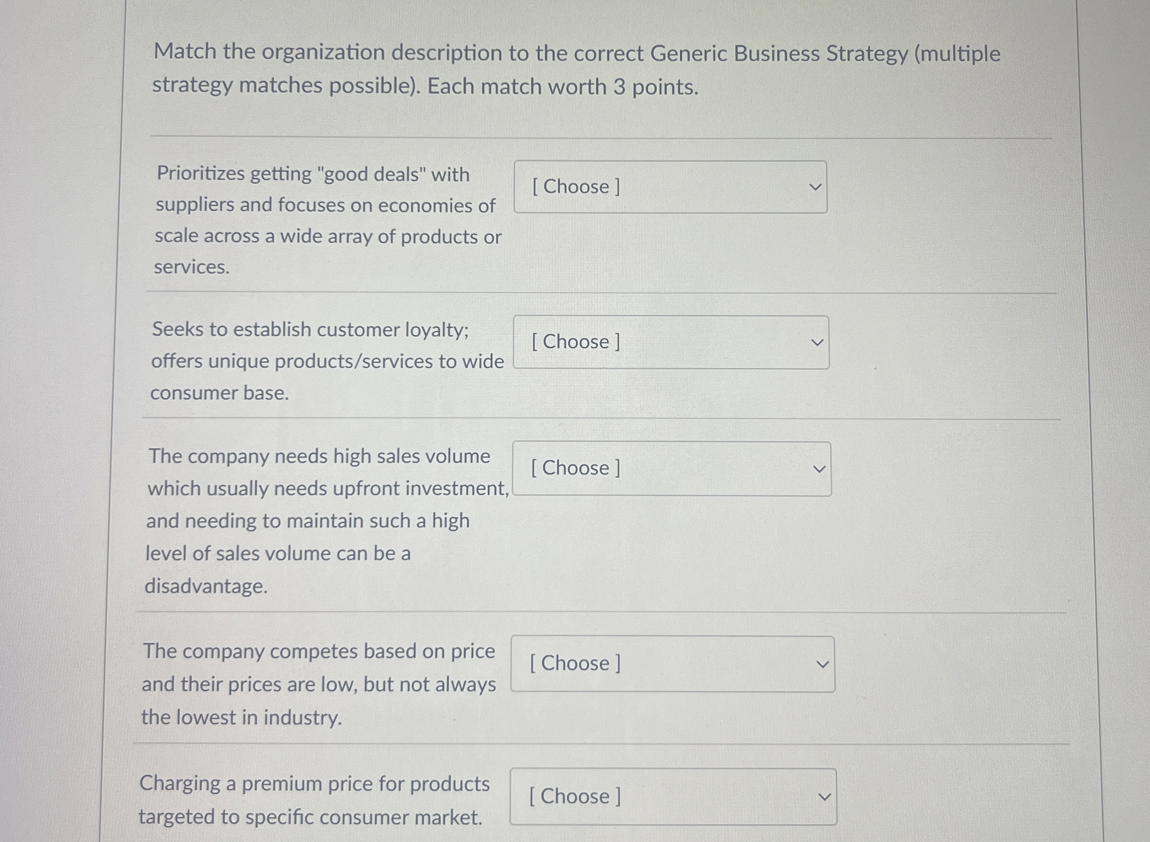Open the dropdown for customer loyalty description
The width and height of the screenshot is (1150, 842).
click(x=670, y=342)
